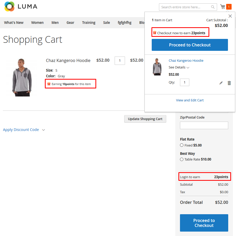
Task: Edit cart item with pencil icon
Action: (221, 83)
